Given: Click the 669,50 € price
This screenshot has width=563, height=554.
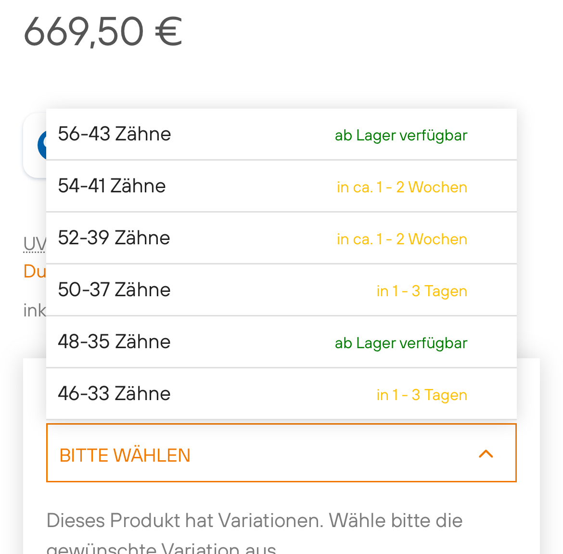Looking at the screenshot, I should click(x=103, y=32).
